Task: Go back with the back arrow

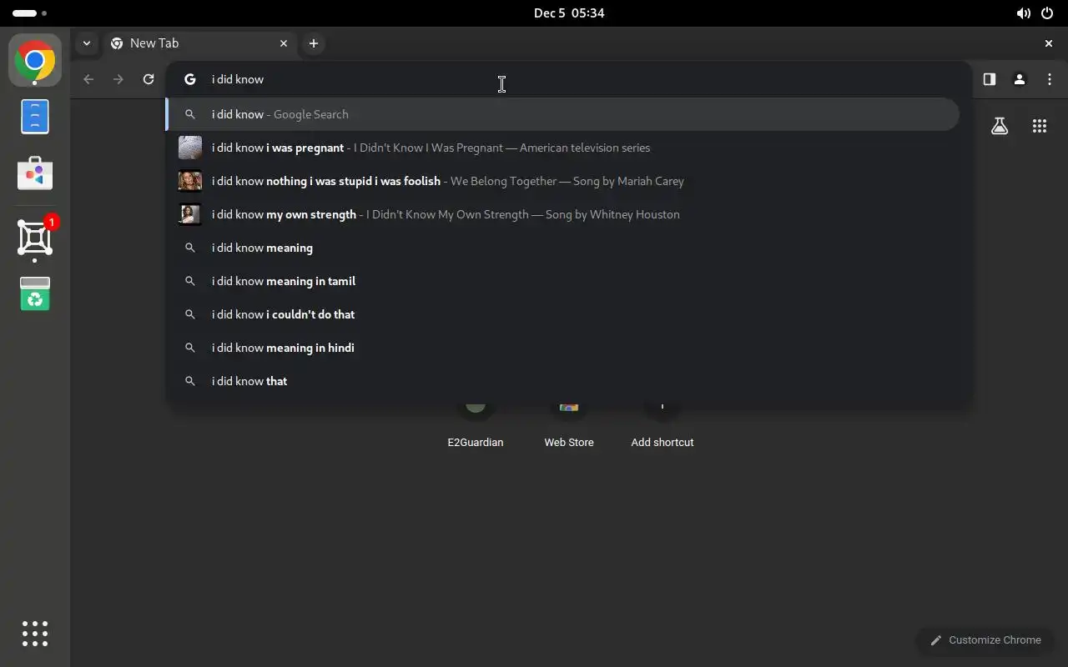Action: click(88, 79)
